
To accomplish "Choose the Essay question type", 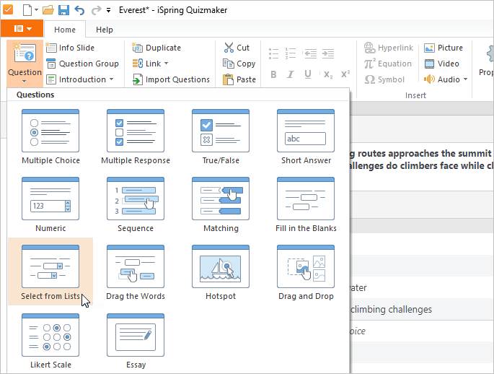I will pyautogui.click(x=136, y=341).
